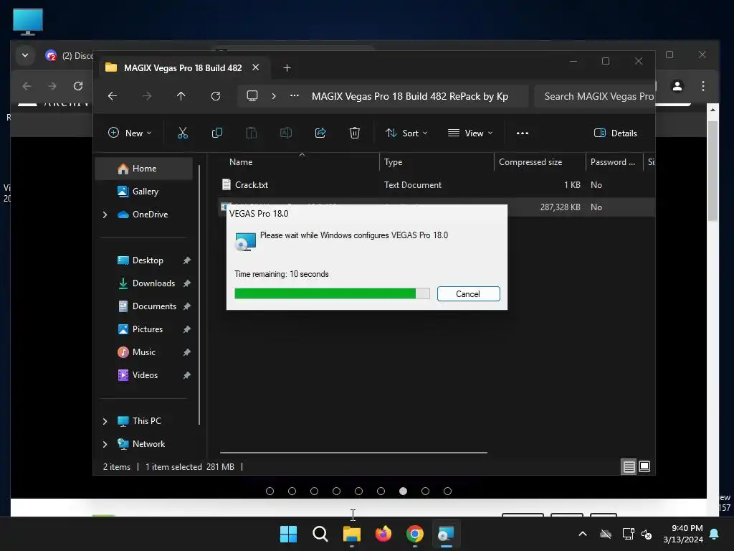734x551 pixels.
Task: Toggle the Details pane button
Action: pyautogui.click(x=616, y=133)
